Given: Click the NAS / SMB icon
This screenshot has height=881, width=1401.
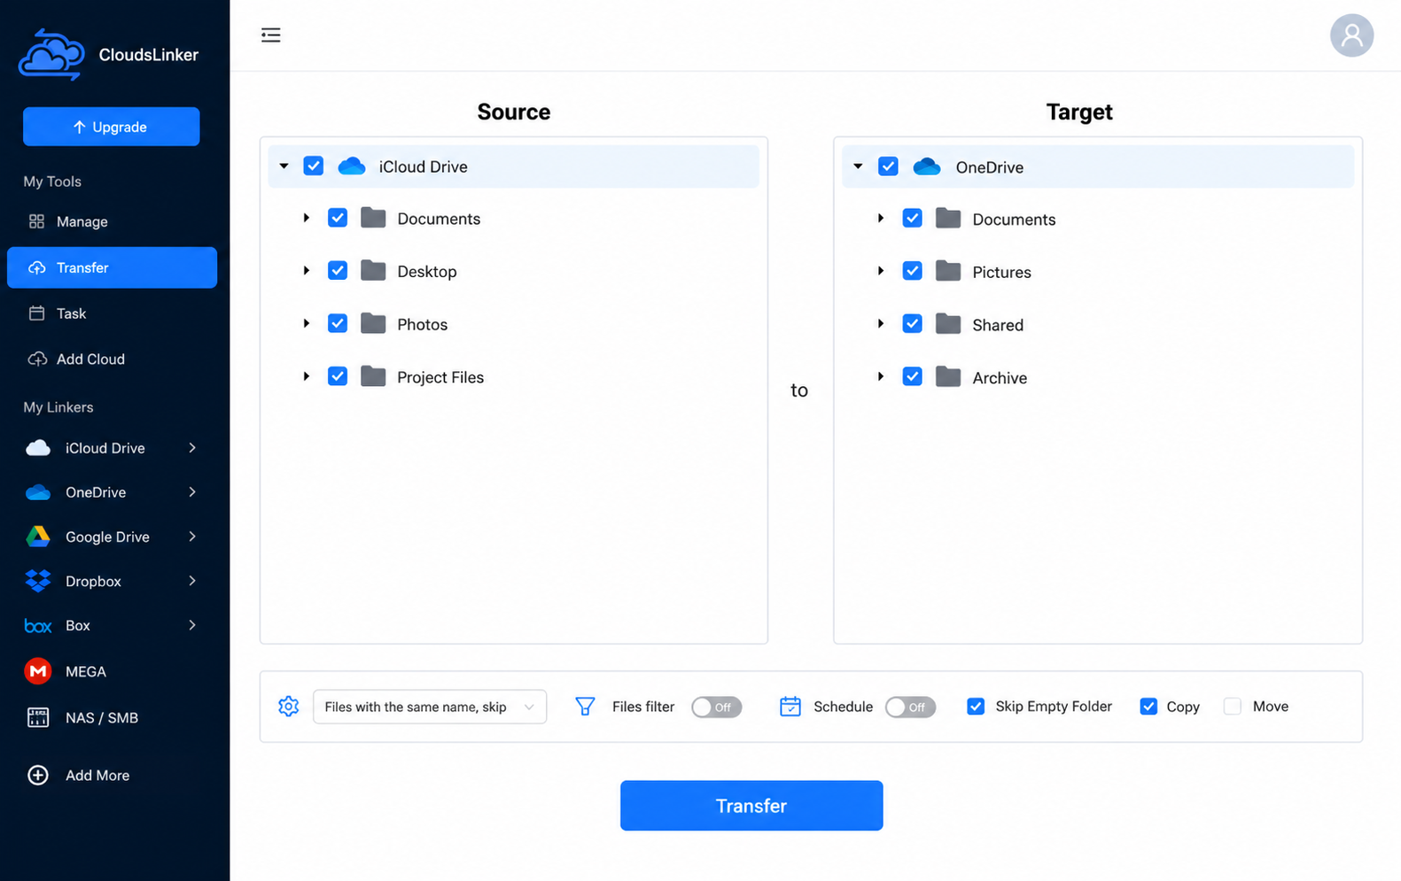Looking at the screenshot, I should pyautogui.click(x=38, y=717).
